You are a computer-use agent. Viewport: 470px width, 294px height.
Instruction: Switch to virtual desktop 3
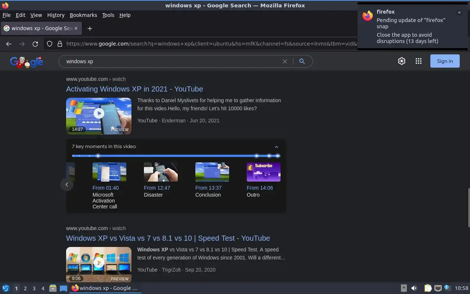click(x=34, y=288)
